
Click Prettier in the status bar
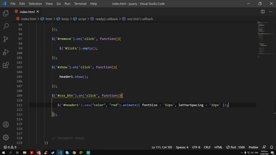click(x=254, y=147)
